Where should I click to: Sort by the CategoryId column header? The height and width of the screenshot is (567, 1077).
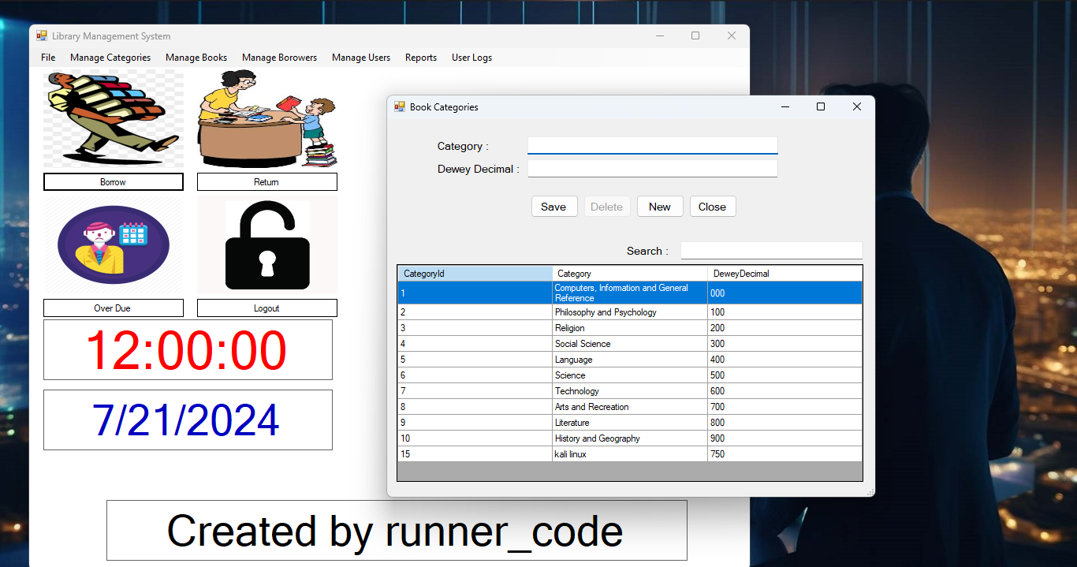point(475,274)
